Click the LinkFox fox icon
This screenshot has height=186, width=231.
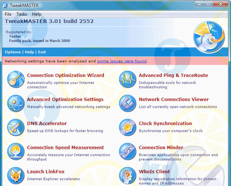tap(16, 175)
